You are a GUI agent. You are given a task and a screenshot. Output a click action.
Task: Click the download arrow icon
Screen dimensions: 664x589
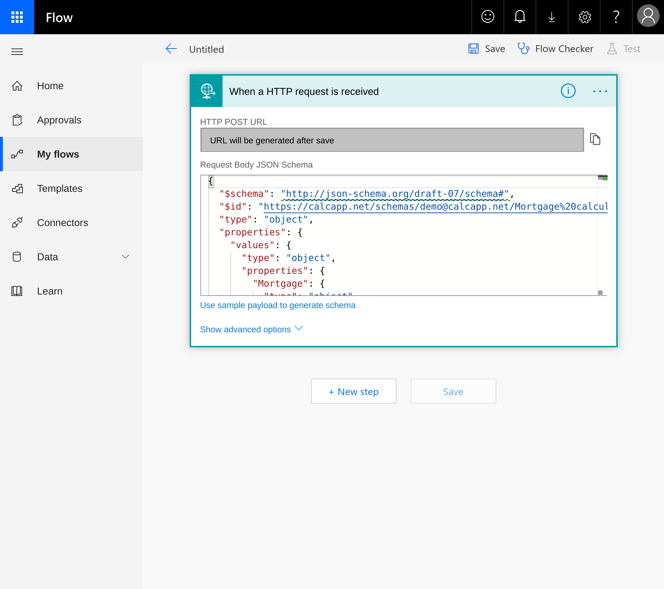[x=552, y=17]
